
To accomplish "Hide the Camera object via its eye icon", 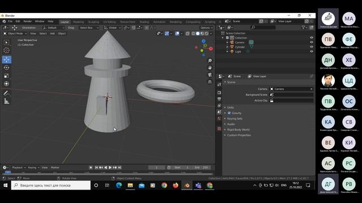I will tap(311, 42).
